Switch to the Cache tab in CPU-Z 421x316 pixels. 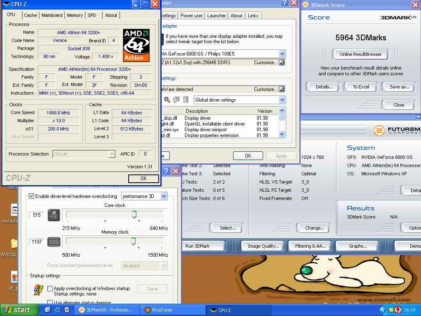click(x=30, y=15)
